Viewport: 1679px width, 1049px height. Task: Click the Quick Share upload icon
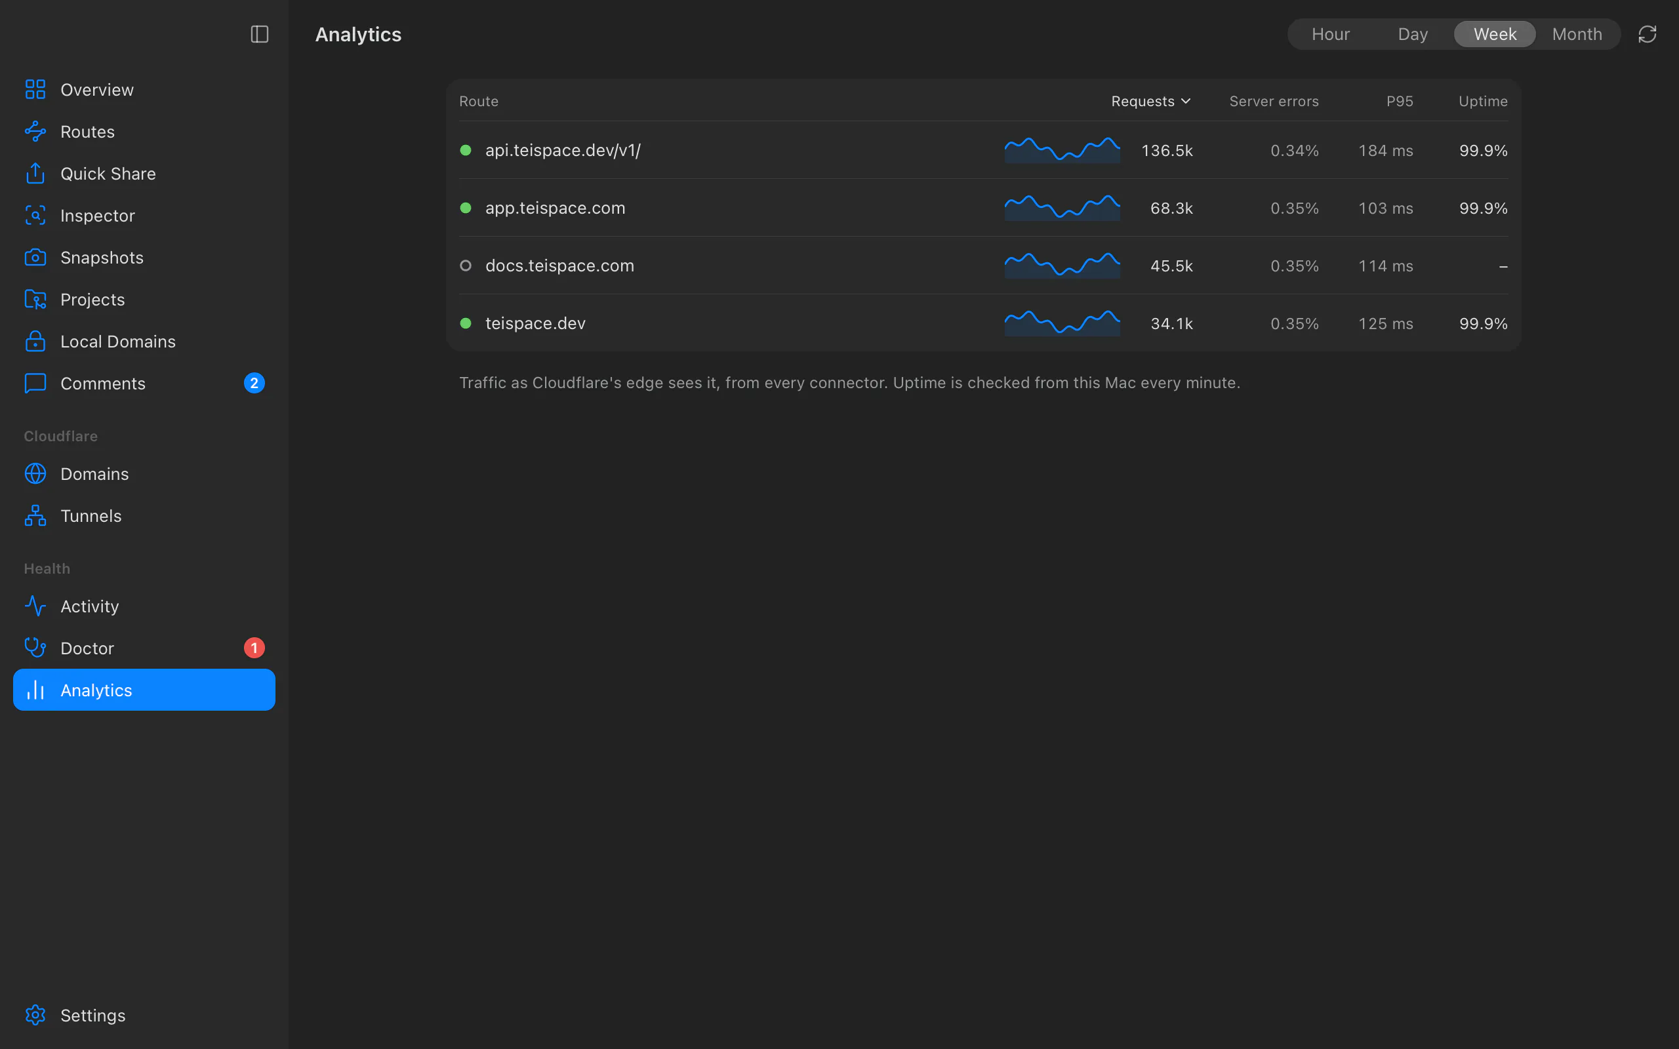35,174
